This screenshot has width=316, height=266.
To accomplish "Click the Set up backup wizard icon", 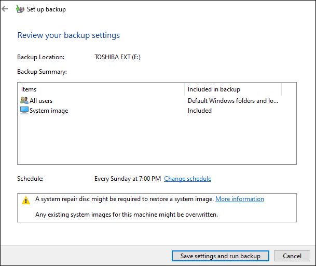I will point(20,9).
